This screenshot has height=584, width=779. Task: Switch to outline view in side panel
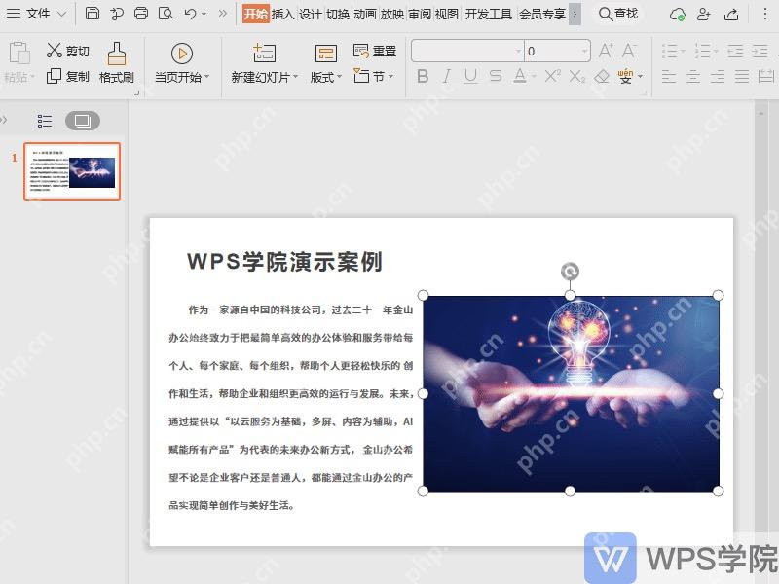45,121
